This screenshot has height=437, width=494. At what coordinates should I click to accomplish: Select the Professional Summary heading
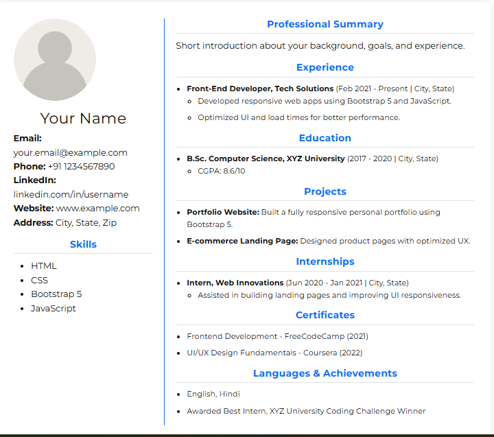325,25
